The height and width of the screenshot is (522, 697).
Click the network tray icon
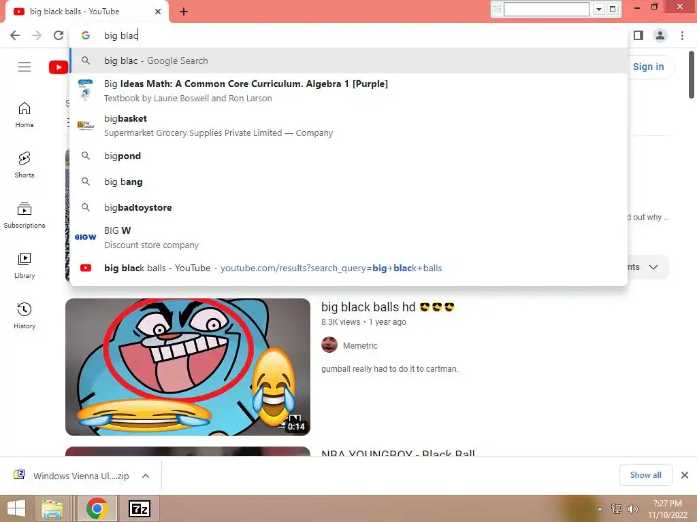coord(617,509)
